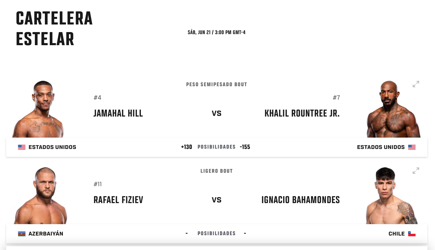
Task: Select the +130 odds for Hill
Action: pos(186,147)
